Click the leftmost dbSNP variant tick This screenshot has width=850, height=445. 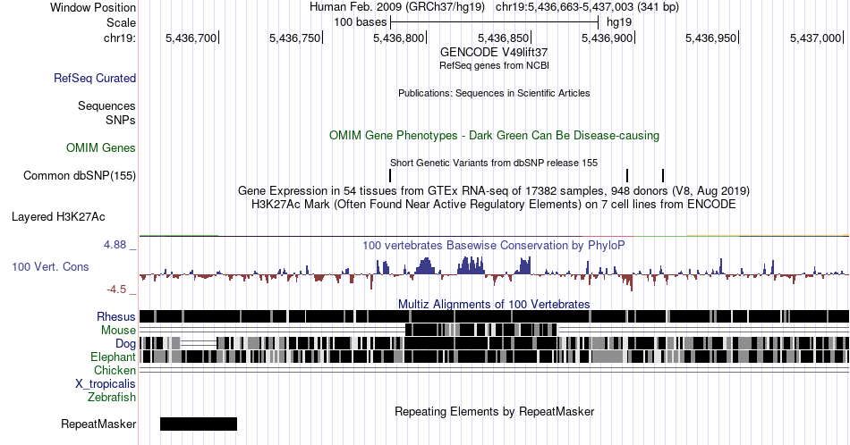390,175
